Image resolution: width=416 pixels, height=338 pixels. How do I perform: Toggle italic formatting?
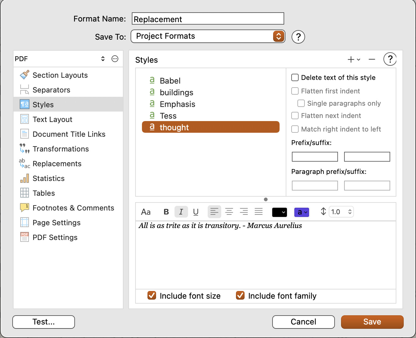coord(181,212)
